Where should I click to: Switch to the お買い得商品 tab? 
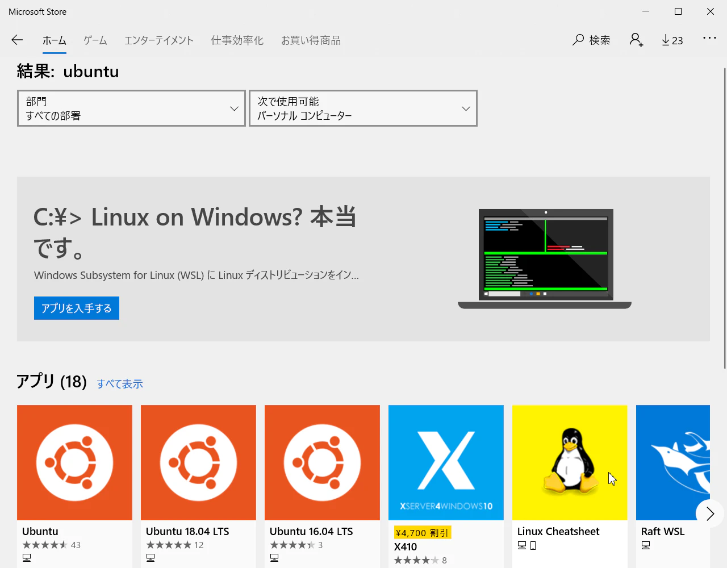[311, 40]
